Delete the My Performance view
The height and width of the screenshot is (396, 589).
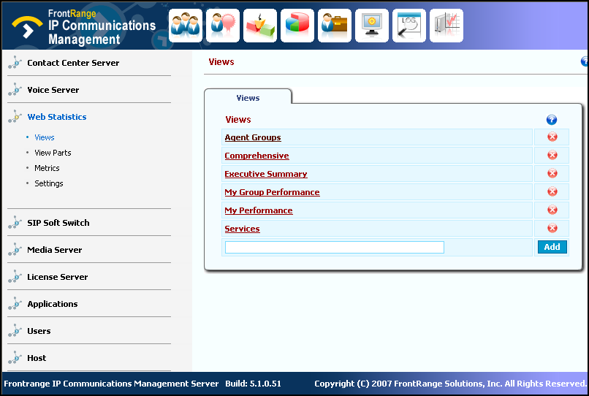[x=552, y=210]
